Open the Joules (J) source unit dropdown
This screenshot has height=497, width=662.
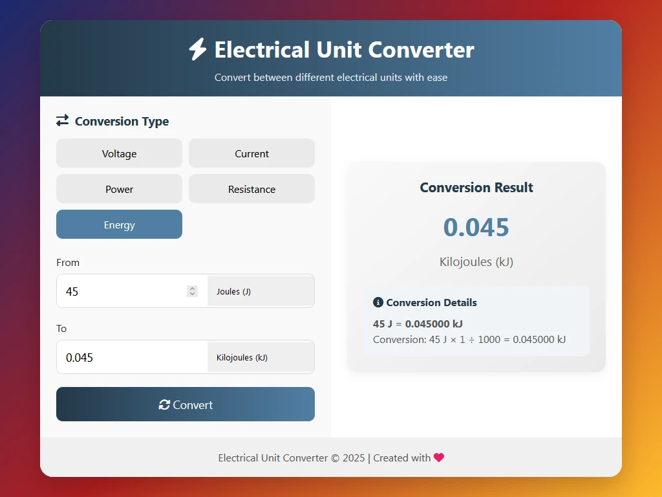pyautogui.click(x=261, y=291)
